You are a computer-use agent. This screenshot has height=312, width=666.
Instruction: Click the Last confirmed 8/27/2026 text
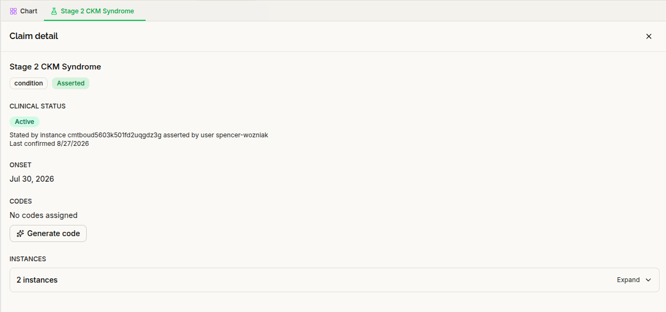point(49,144)
